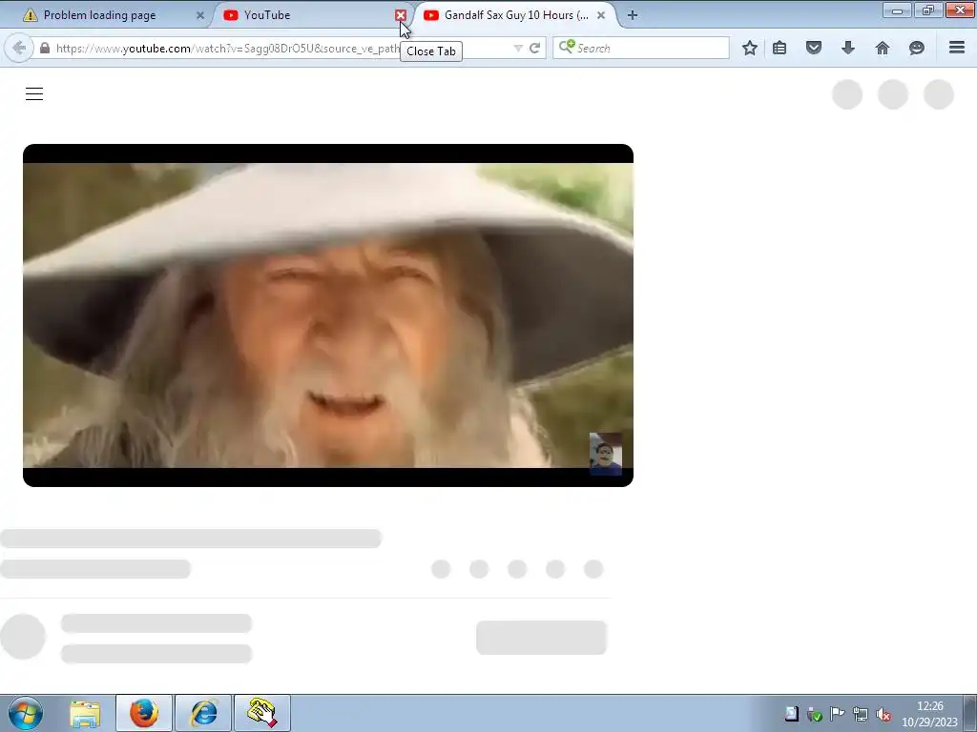Click the network tray icon
This screenshot has height=732, width=977.
pos(861,714)
